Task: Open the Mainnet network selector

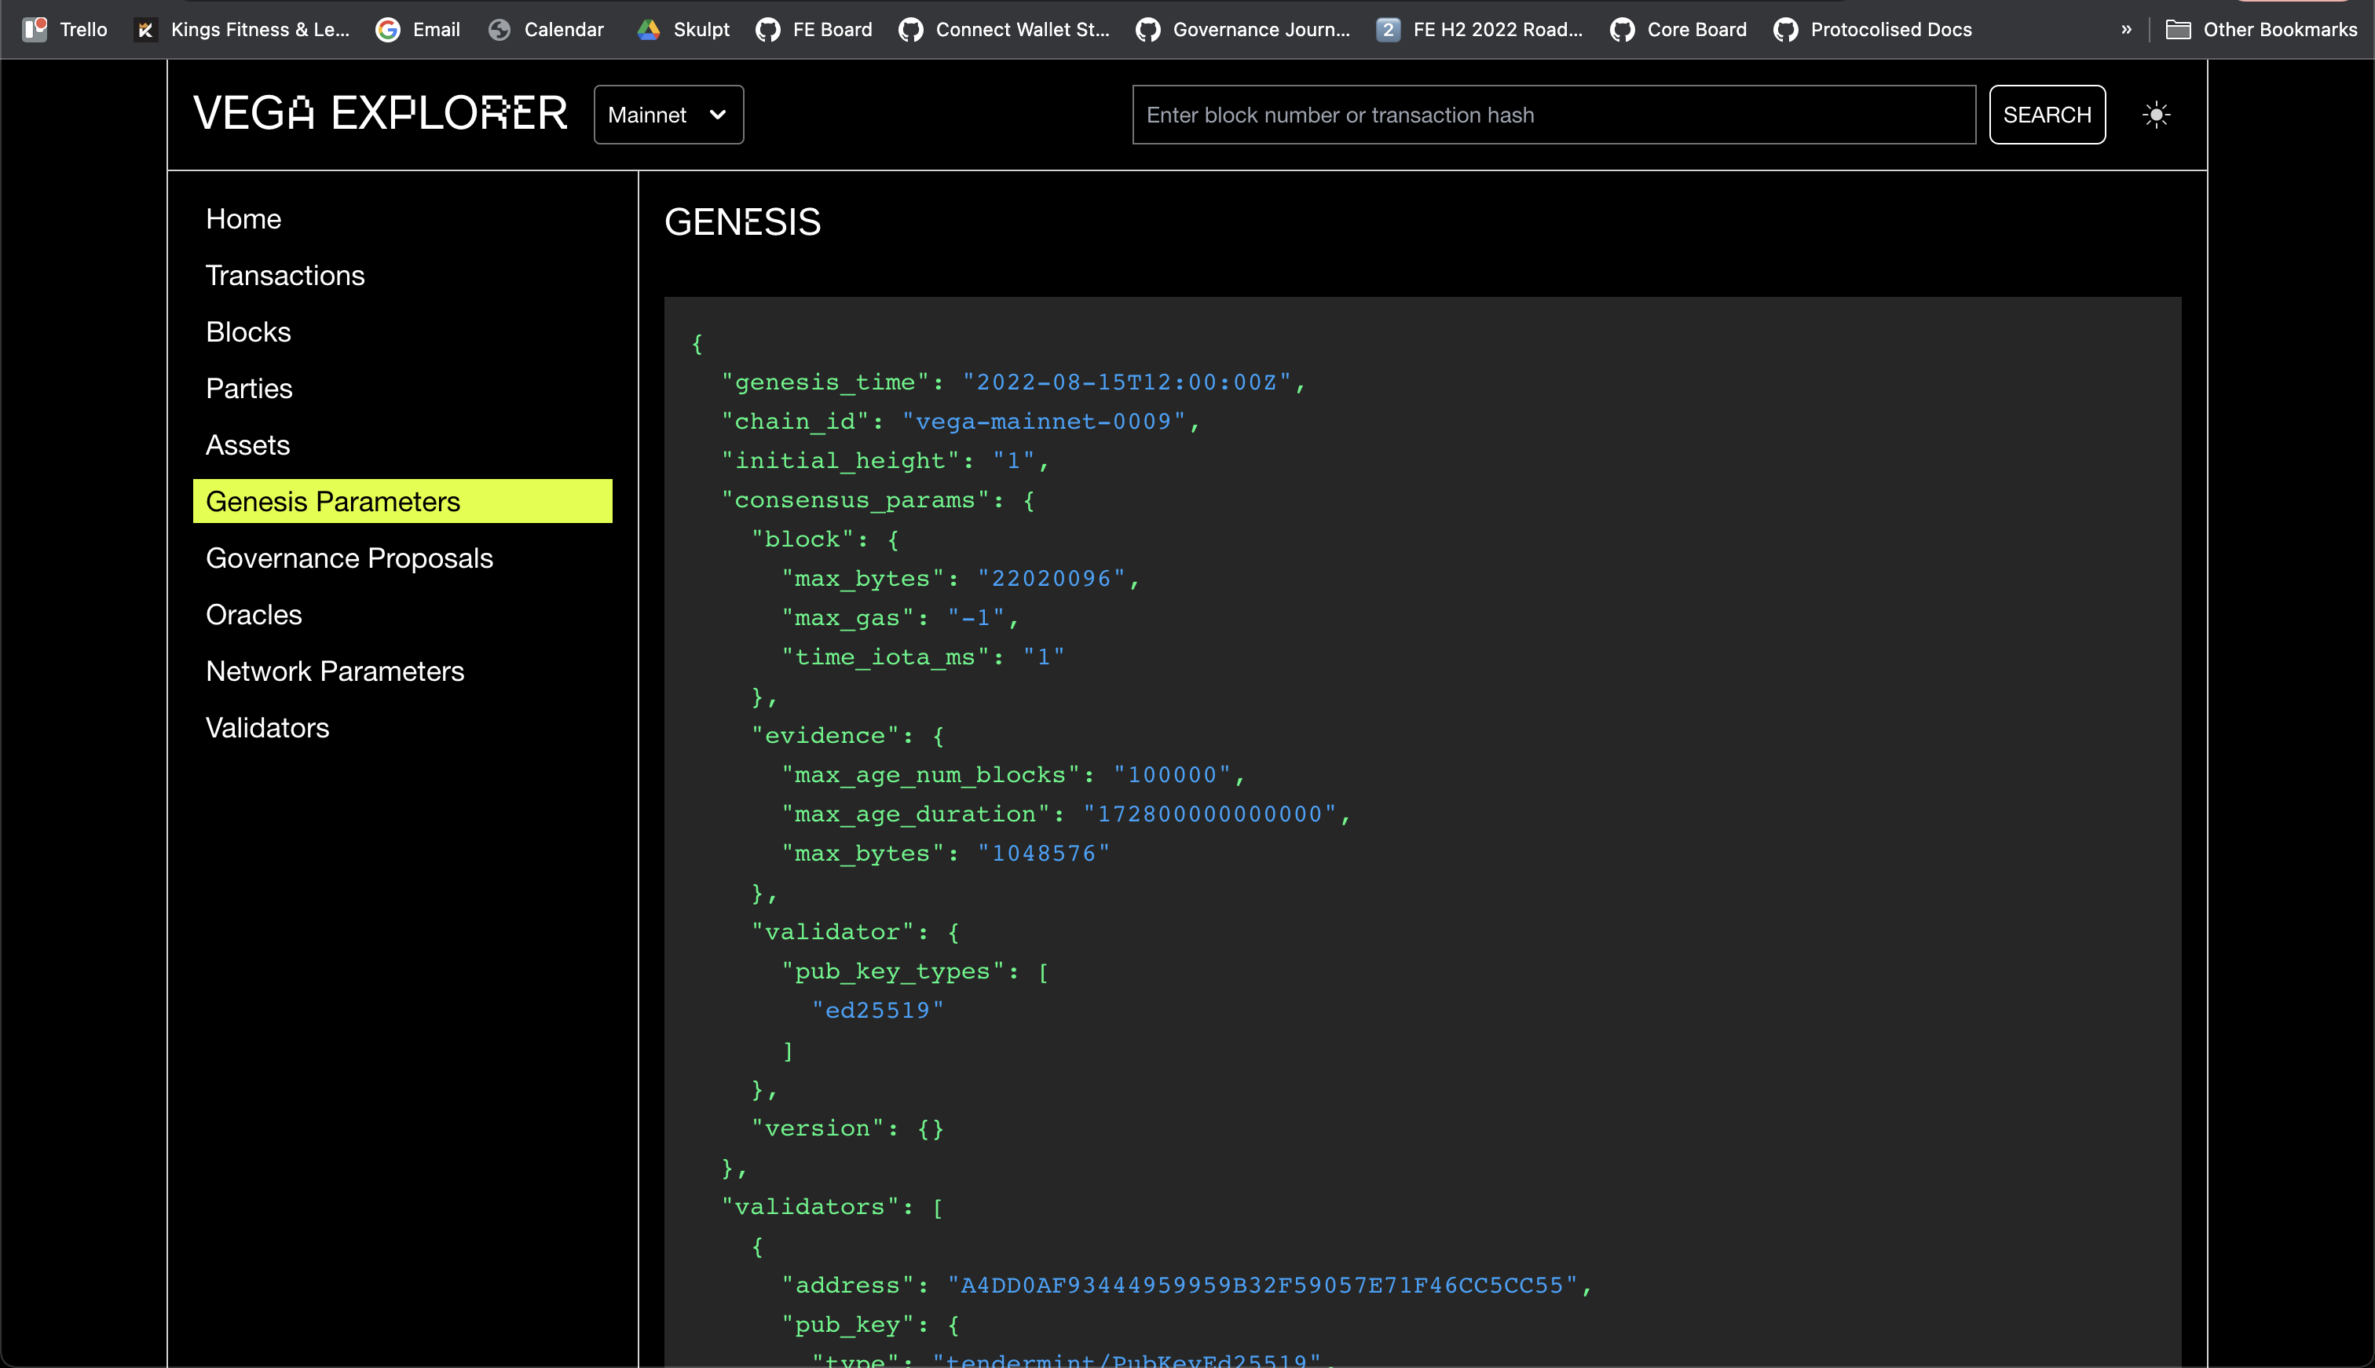Action: tap(668, 114)
